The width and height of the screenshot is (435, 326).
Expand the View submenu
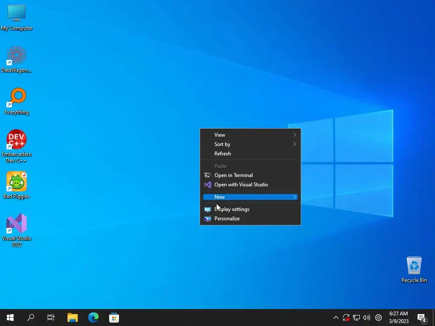[250, 135]
